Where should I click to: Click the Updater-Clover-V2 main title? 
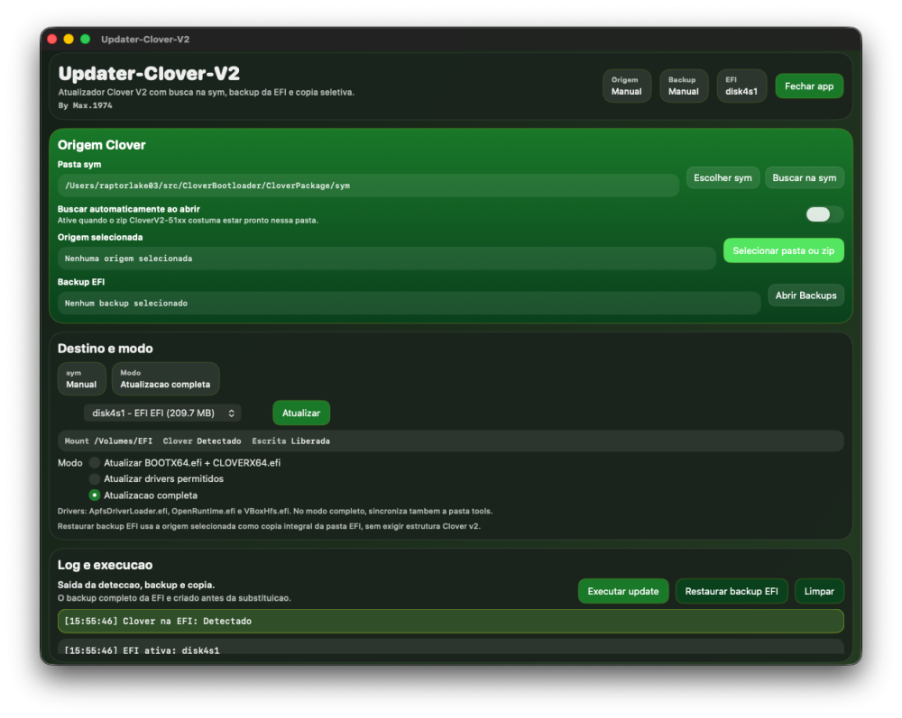(x=149, y=74)
